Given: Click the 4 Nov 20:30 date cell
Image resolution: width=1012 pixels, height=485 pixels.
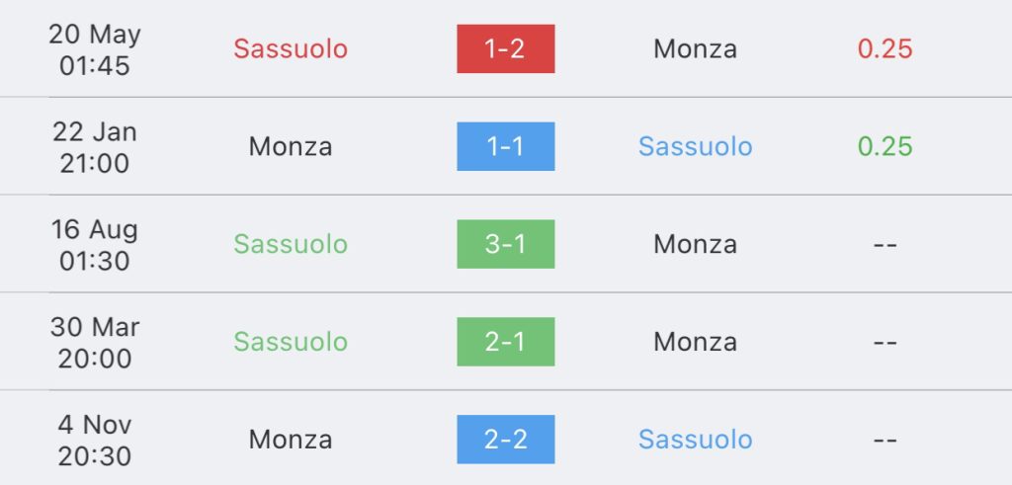Looking at the screenshot, I should (95, 441).
